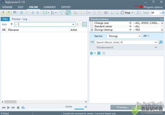The height and width of the screenshot is (115, 165).
Task: Adjust the blue volume slider
Action: pos(80,109)
